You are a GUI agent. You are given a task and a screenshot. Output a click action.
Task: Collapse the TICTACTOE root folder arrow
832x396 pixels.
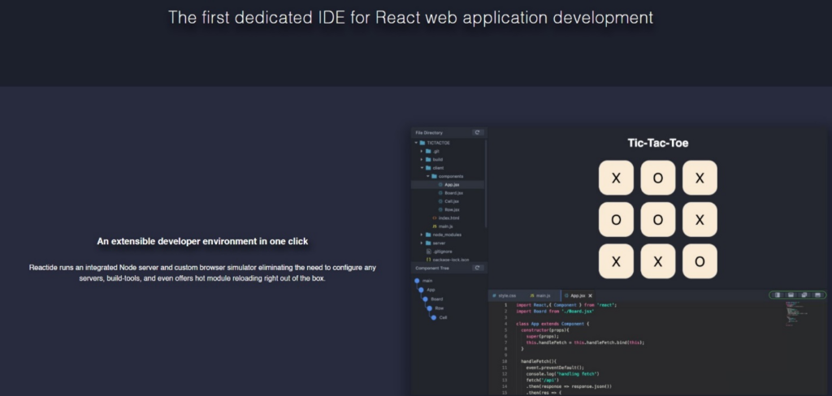[x=417, y=143]
